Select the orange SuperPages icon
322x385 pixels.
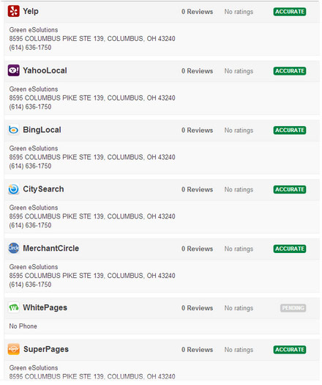pos(13,349)
